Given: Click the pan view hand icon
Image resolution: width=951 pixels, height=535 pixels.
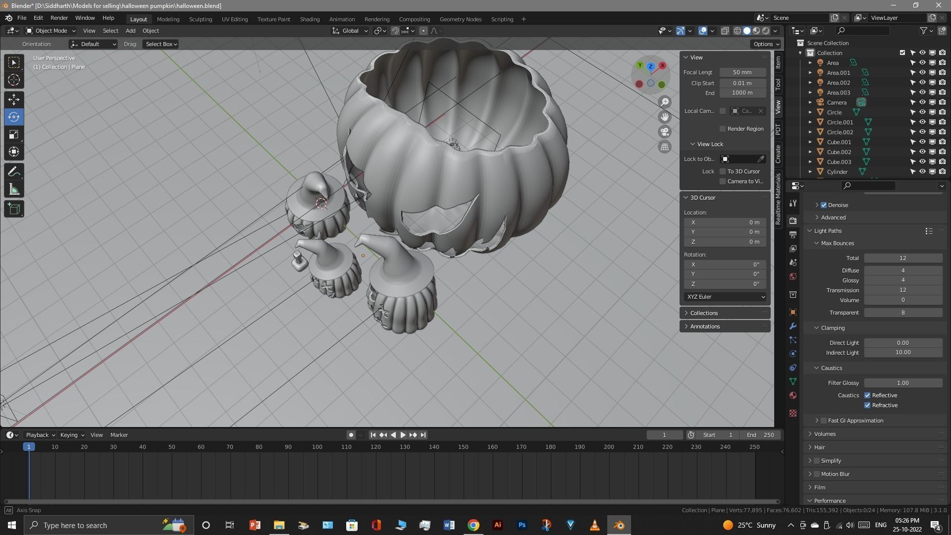Looking at the screenshot, I should pyautogui.click(x=665, y=117).
